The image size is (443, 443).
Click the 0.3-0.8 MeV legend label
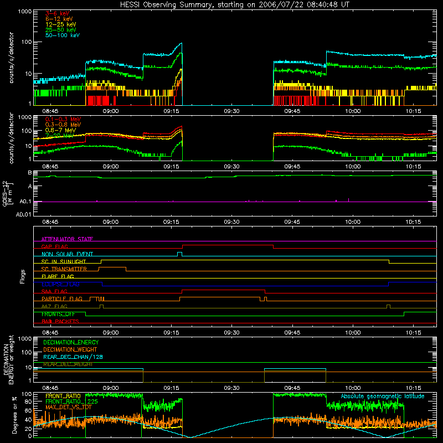(63, 125)
